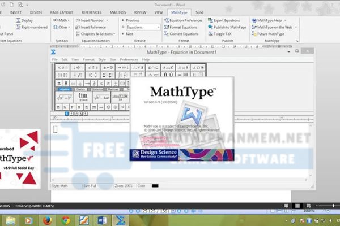Open set theory symbols palette (∉ ∩ ⊂)

(x=153, y=67)
